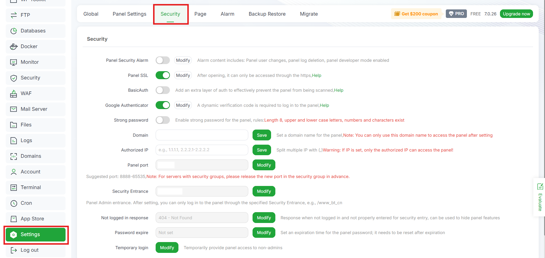Click the Panel port field
Image resolution: width=545 pixels, height=258 pixels.
pos(202,165)
